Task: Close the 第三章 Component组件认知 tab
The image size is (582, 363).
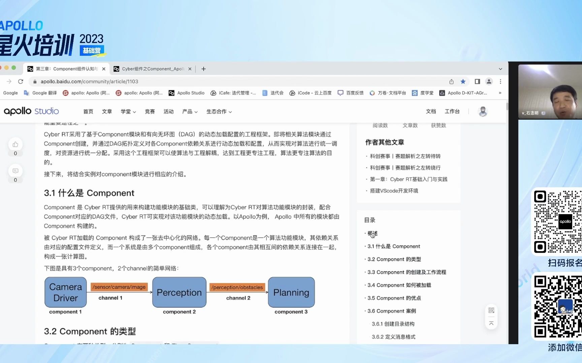Action: 104,69
